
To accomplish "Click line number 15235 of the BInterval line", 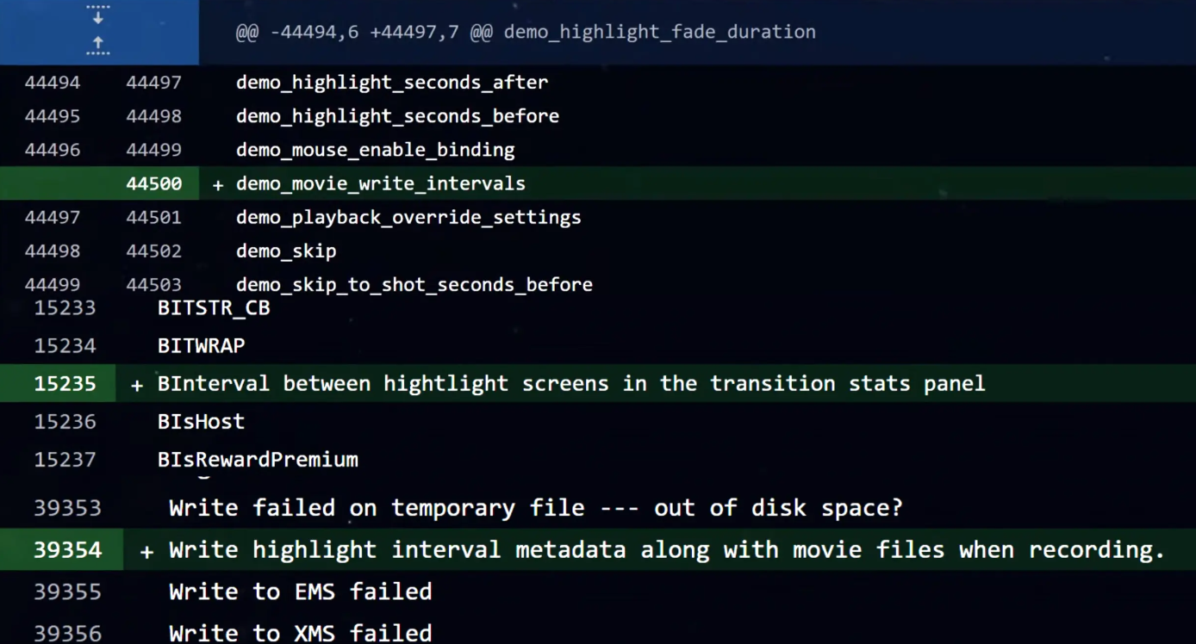I will (65, 384).
